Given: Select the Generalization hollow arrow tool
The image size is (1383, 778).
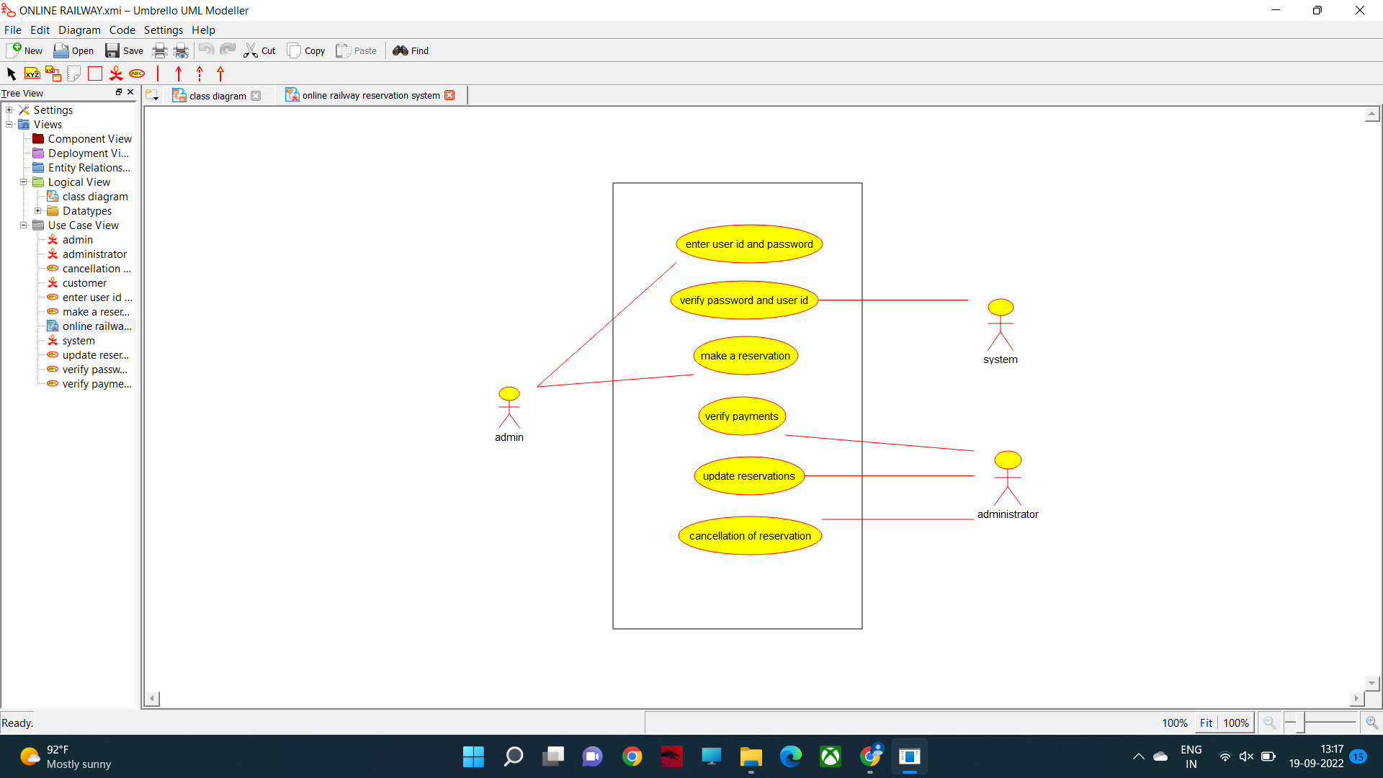Looking at the screenshot, I should point(220,73).
